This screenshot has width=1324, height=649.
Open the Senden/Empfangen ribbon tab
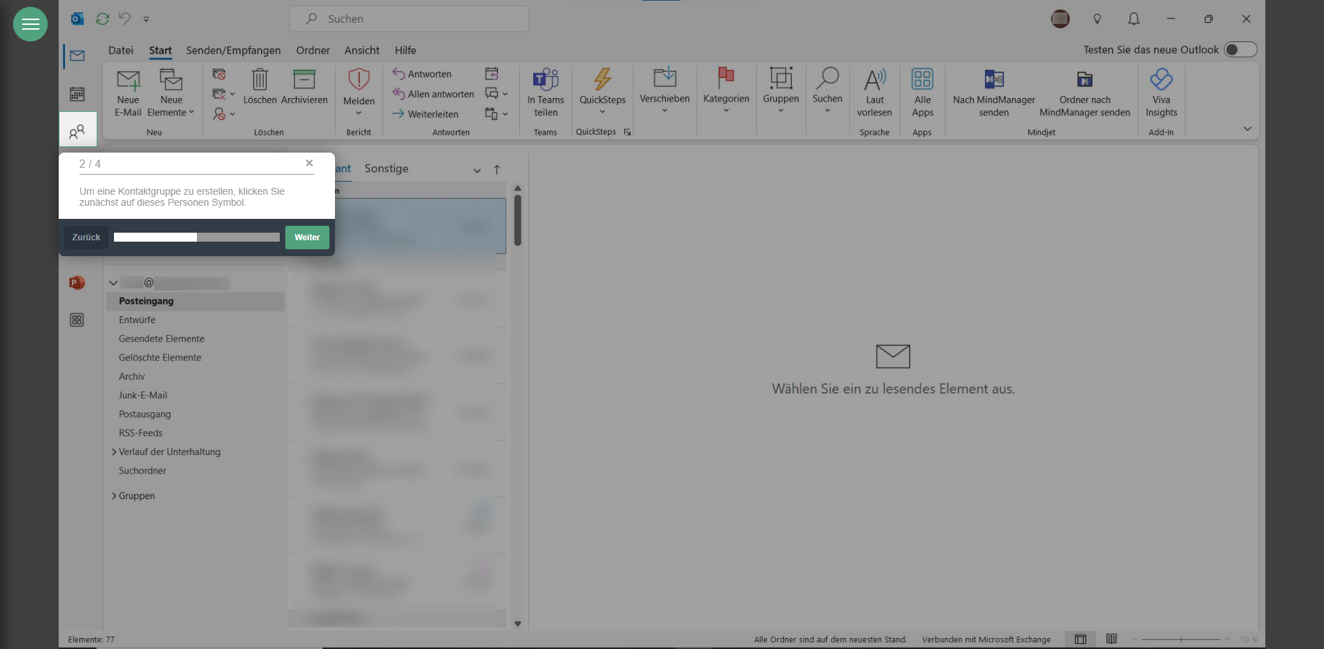(x=233, y=50)
